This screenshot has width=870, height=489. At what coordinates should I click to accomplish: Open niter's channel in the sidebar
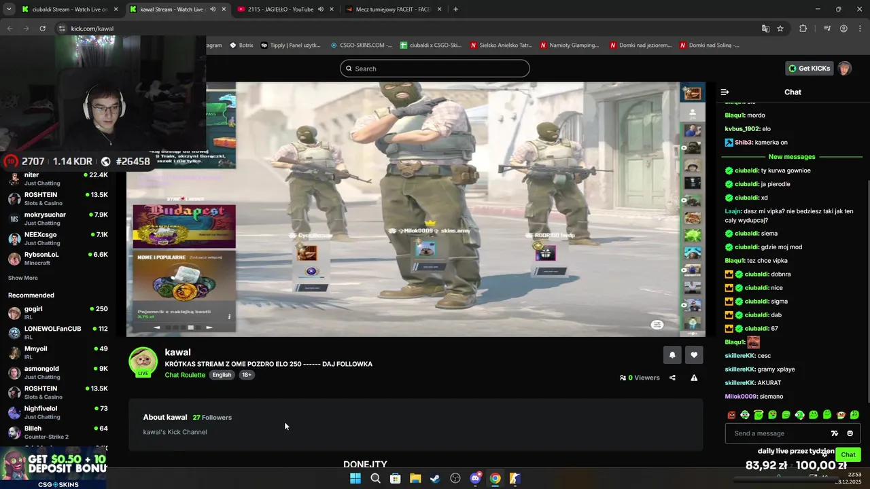(58, 179)
